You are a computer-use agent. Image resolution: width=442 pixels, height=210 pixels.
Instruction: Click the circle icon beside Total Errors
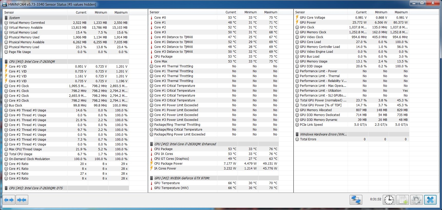tap(297, 139)
